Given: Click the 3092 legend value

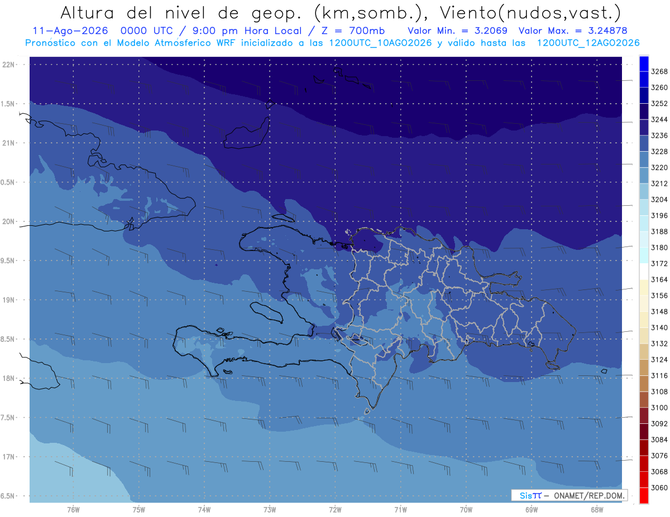Looking at the screenshot, I should click(659, 423).
